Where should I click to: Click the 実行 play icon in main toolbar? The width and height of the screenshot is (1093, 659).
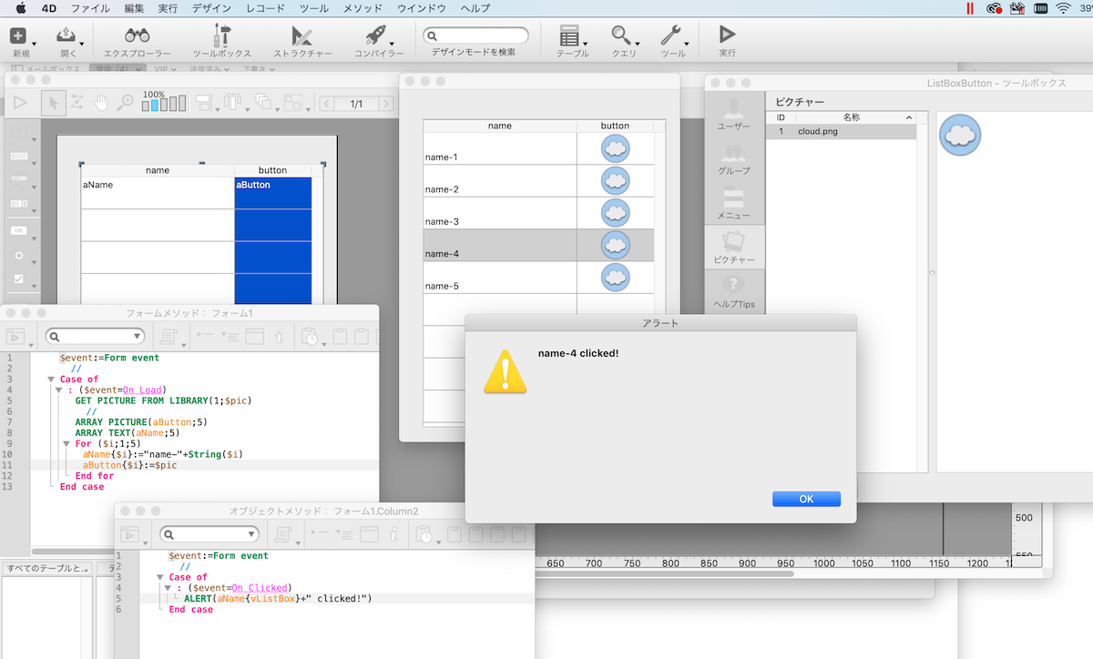coord(727,35)
